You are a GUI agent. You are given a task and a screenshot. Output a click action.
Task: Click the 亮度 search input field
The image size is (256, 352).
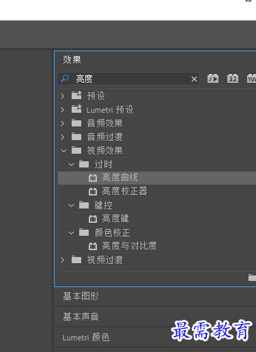click(x=128, y=79)
